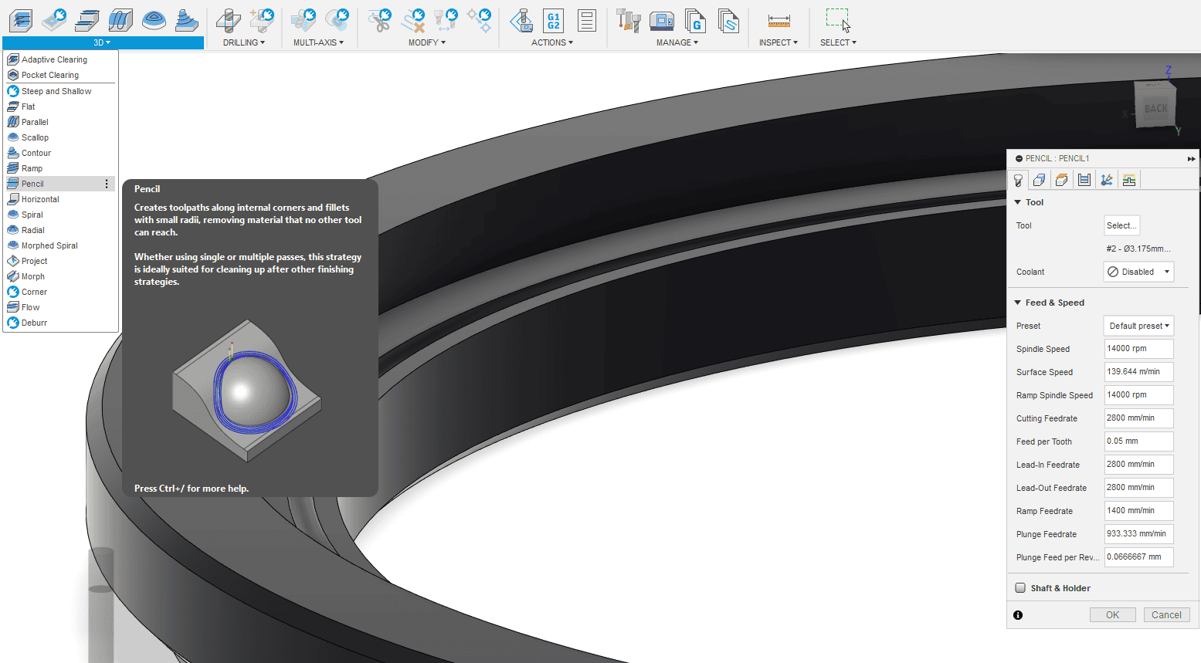Image resolution: width=1201 pixels, height=663 pixels.
Task: Click the Move Entry Positions modify icon
Action: tap(480, 20)
